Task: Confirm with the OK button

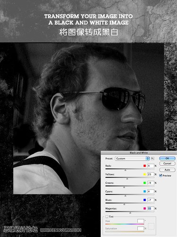Action: coord(167,158)
